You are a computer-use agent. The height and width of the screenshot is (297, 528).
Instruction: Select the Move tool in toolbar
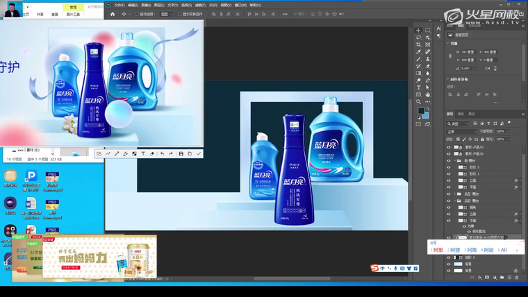[x=418, y=31]
